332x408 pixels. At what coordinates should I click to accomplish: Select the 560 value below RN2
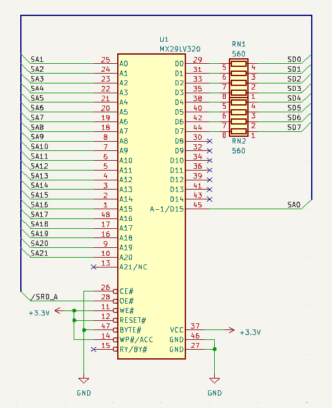239,151
